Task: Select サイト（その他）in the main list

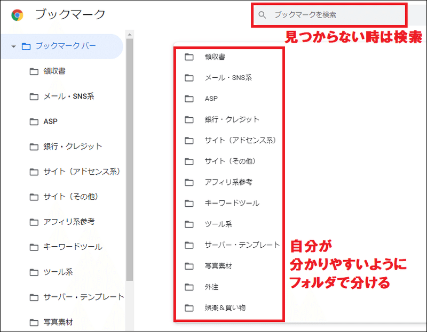Action: point(231,161)
